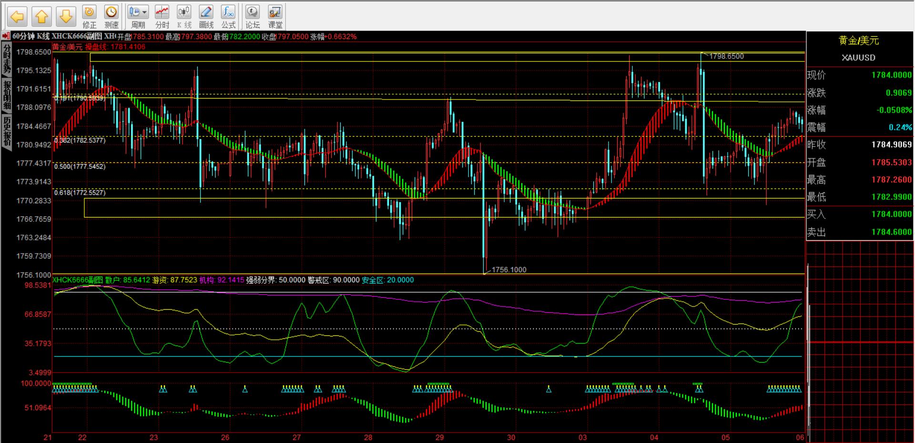
Task: Select the 机构: 92.1415 indicator readout
Action: 222,280
